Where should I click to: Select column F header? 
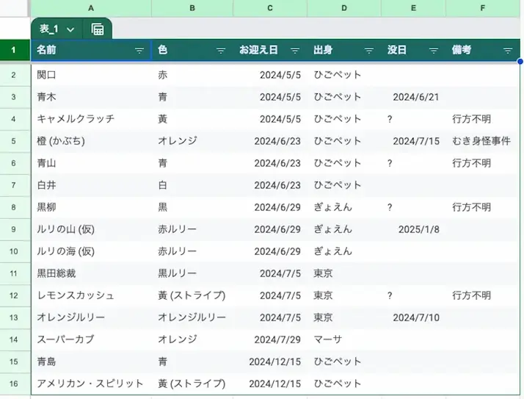483,8
